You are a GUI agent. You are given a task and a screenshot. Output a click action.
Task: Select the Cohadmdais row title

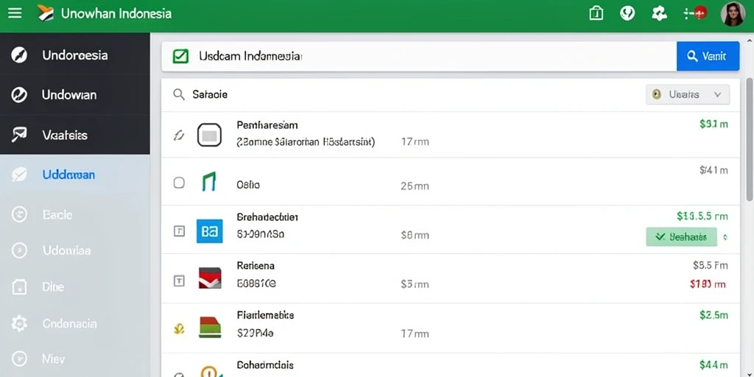pyautogui.click(x=265, y=365)
